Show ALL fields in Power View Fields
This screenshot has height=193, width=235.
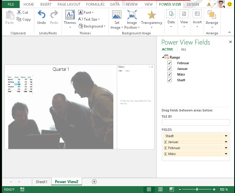183,49
